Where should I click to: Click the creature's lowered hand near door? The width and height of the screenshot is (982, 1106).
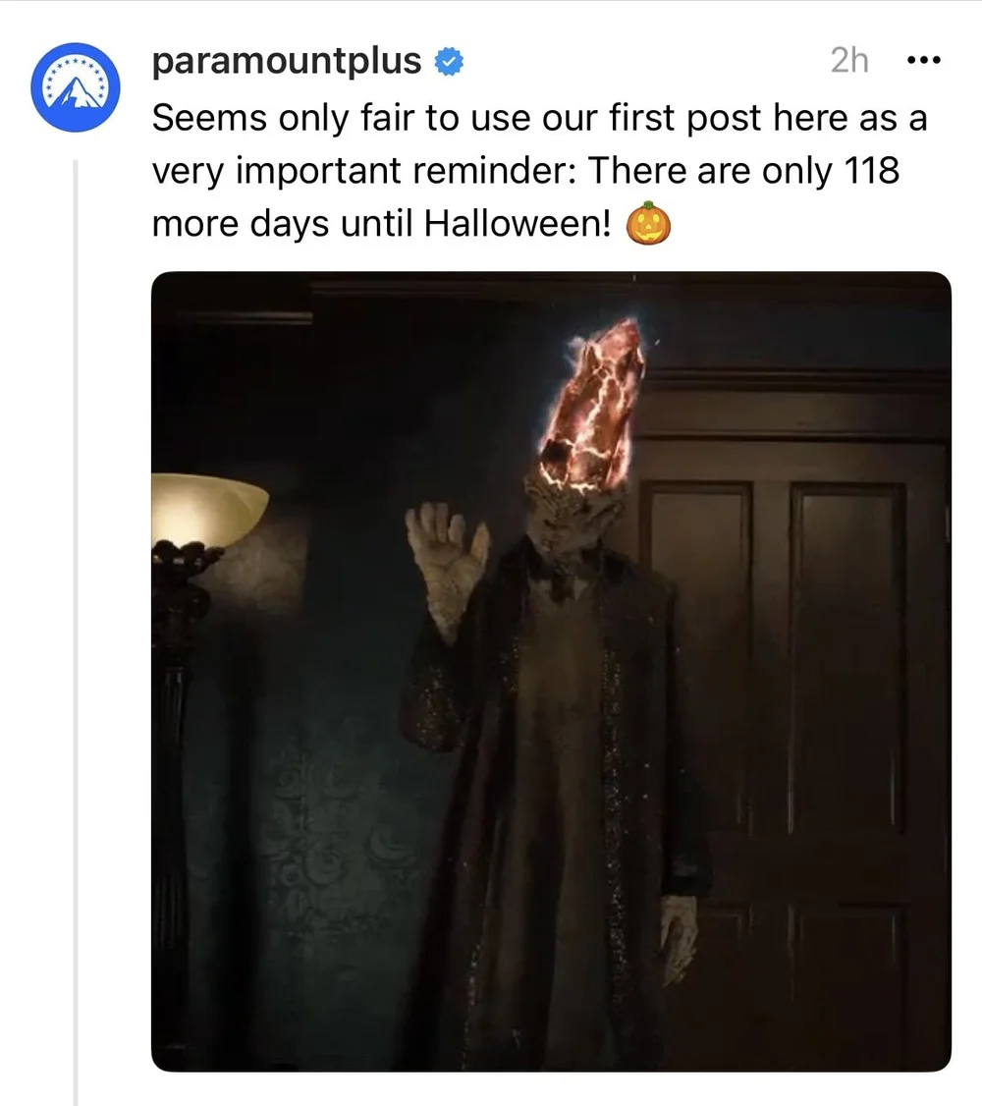(679, 936)
